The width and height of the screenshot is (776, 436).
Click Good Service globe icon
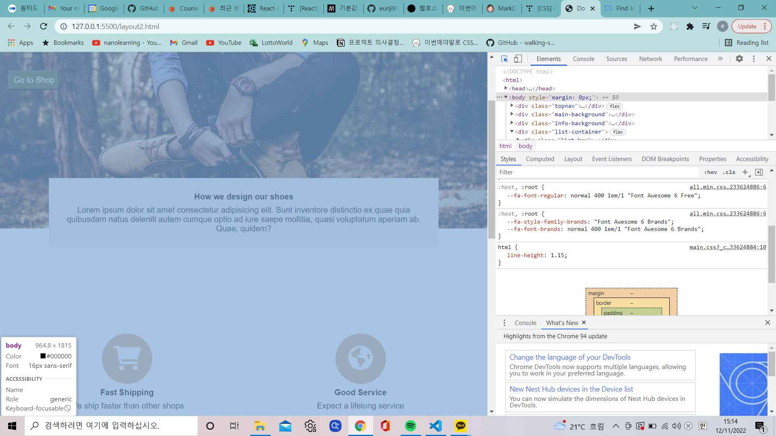point(361,358)
